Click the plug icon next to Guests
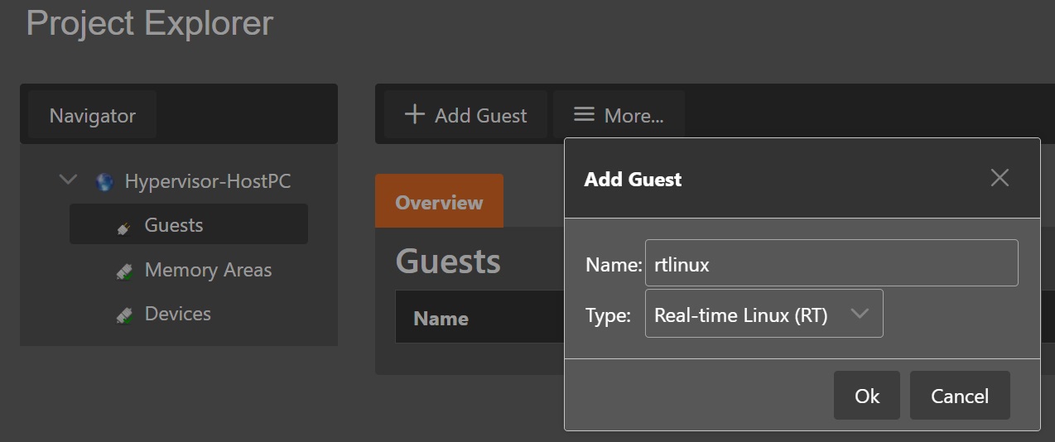 click(124, 227)
